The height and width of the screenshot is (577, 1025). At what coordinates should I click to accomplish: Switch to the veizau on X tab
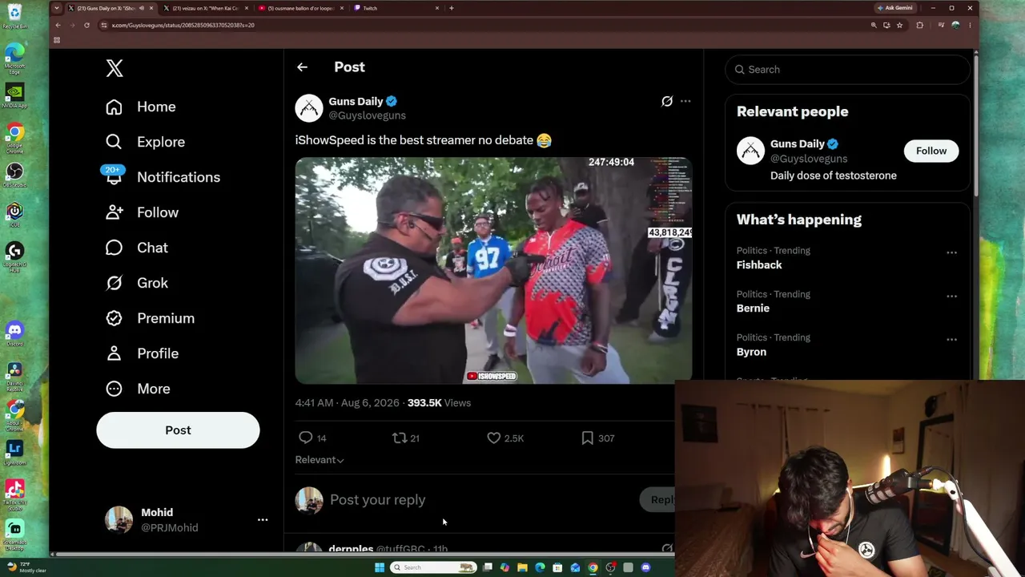[205, 8]
